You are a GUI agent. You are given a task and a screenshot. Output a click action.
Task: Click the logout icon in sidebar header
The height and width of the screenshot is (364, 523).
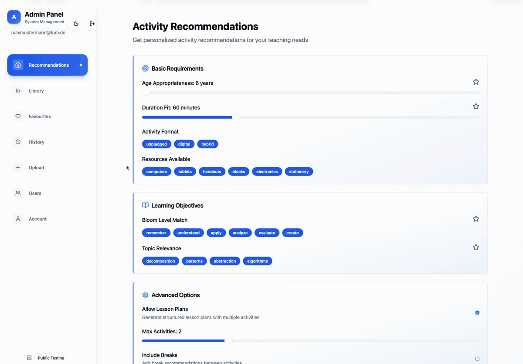click(x=92, y=24)
